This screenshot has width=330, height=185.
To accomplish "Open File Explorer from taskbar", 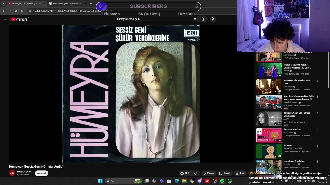I will 184,181.
